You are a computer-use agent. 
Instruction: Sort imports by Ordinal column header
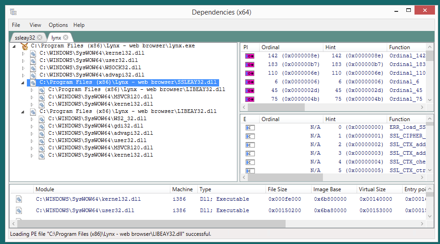point(271,47)
